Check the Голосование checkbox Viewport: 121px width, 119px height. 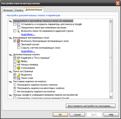[15, 68]
